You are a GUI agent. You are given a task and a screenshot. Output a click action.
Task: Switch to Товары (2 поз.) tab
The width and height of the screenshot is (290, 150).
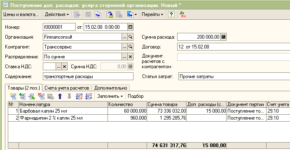23,88
